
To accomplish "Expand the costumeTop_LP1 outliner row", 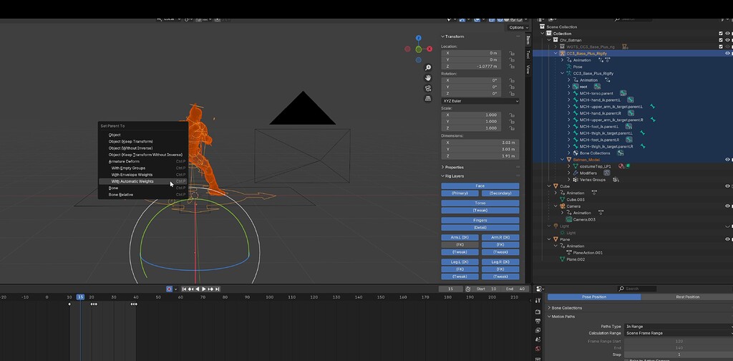I will tap(569, 166).
